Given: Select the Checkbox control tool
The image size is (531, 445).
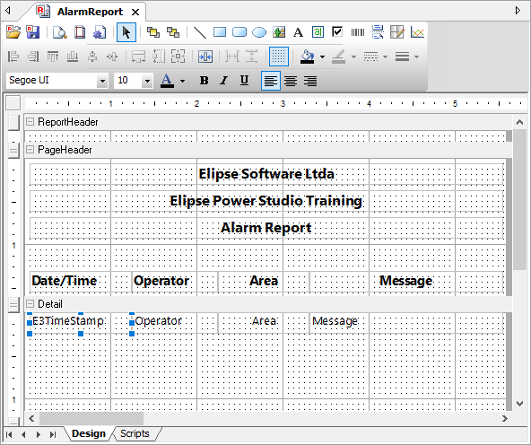Looking at the screenshot, I should pyautogui.click(x=337, y=32).
